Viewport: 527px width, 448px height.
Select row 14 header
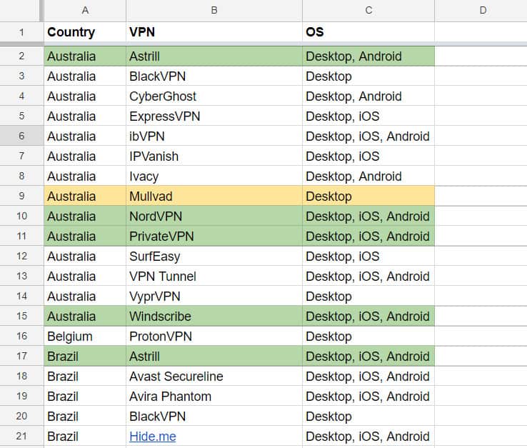pos(22,296)
